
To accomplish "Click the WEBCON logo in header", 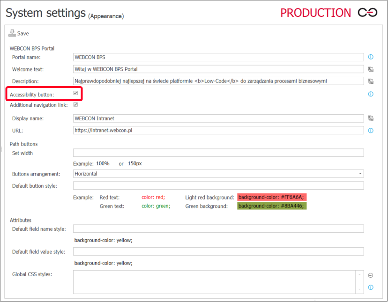I will pos(367,13).
